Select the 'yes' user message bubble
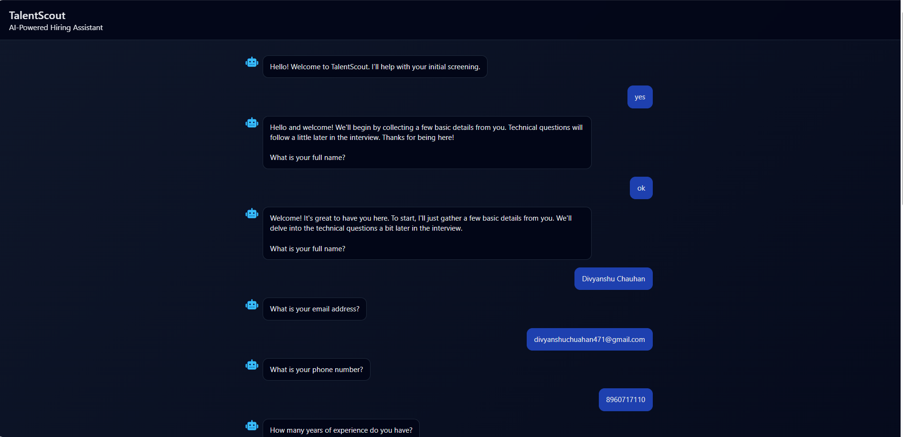903x437 pixels. coord(639,96)
